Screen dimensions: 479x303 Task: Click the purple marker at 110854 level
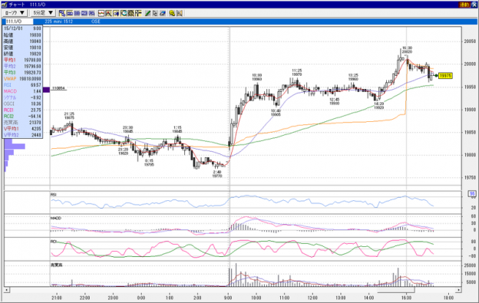coord(46,90)
